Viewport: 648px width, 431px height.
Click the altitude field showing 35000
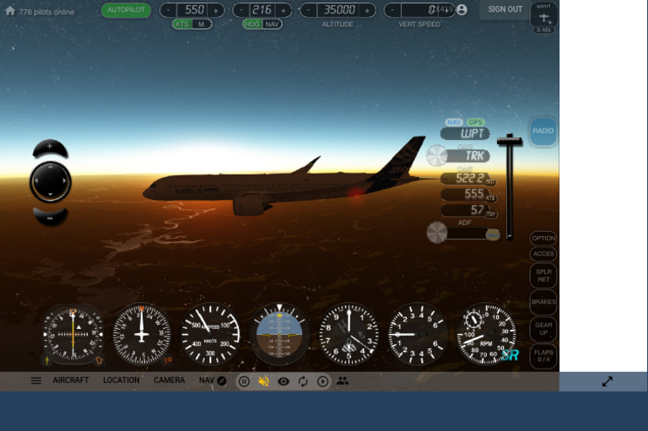pyautogui.click(x=338, y=10)
